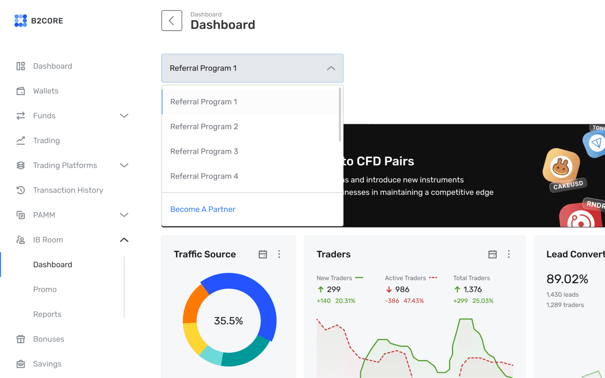Click the B2CORE logo
Image resolution: width=605 pixels, height=378 pixels.
pyautogui.click(x=38, y=21)
